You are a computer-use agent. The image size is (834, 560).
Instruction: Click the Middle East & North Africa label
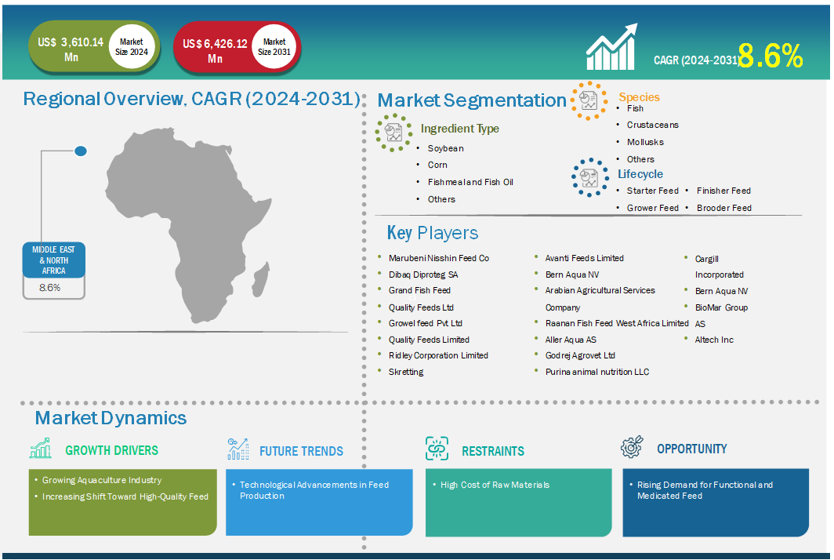54,260
